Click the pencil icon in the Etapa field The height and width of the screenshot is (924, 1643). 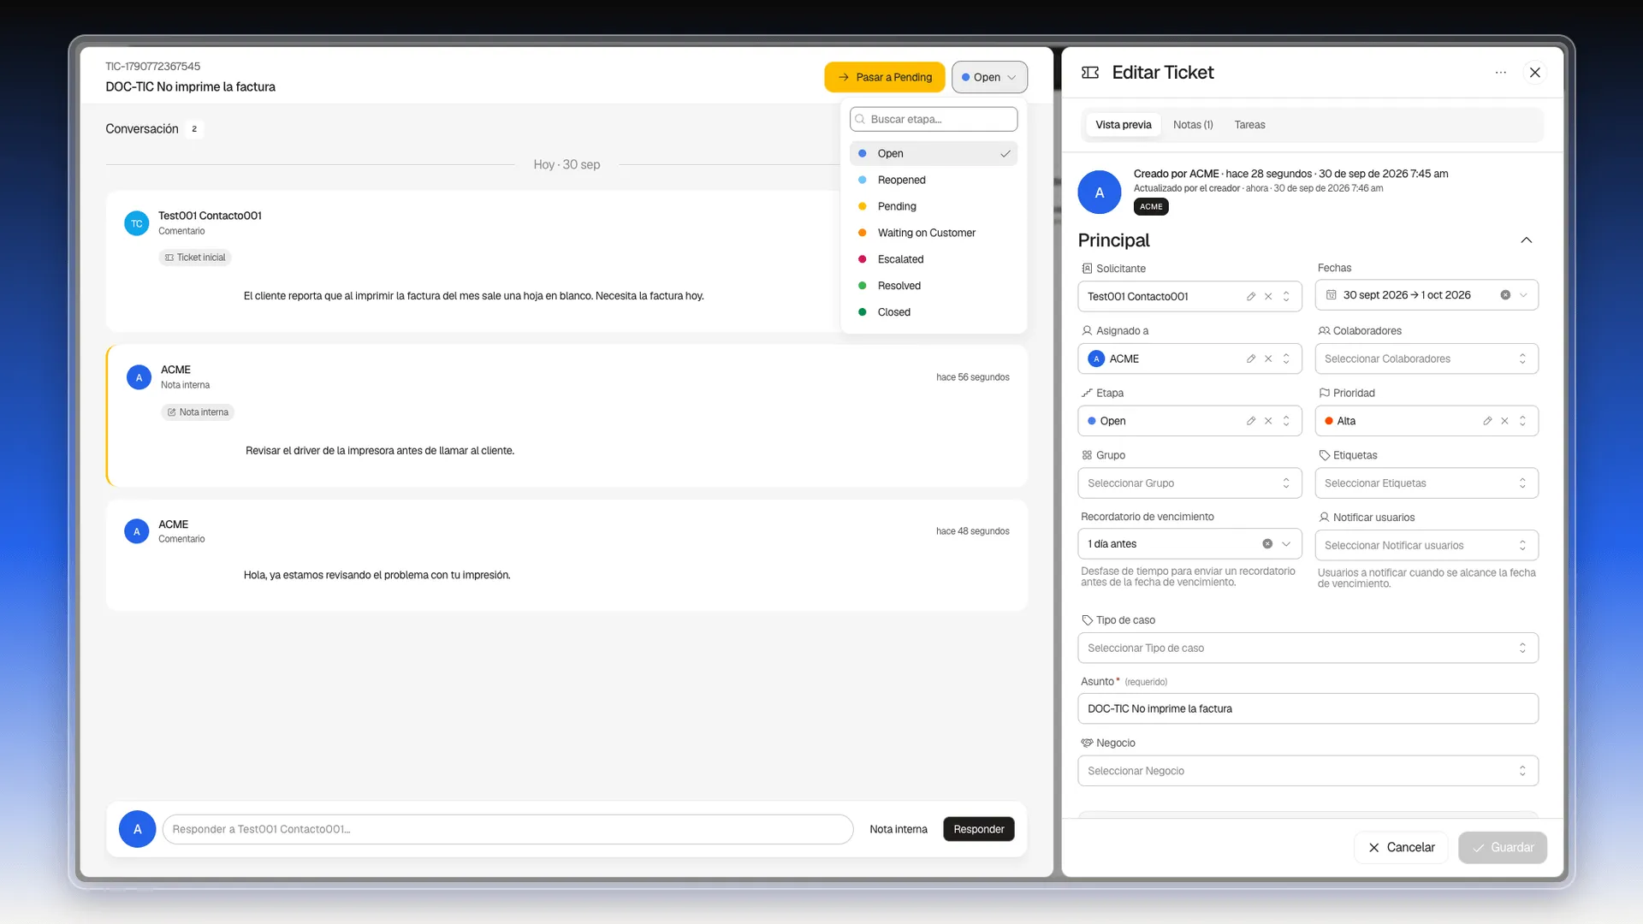coord(1251,421)
